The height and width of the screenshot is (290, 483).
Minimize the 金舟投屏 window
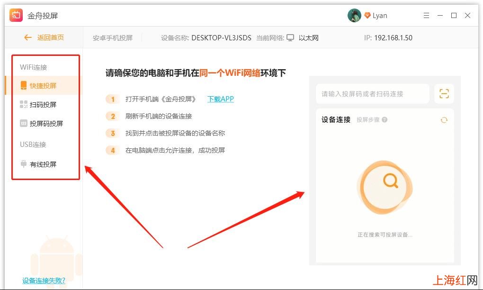[x=440, y=16]
